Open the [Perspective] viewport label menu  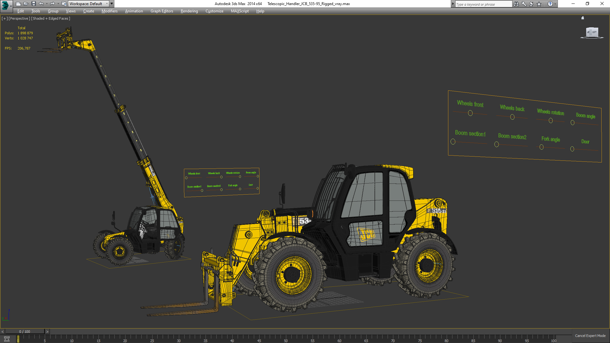pos(19,18)
